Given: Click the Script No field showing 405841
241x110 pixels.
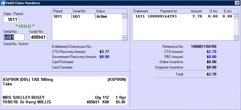Looking at the screenshot, I should coord(38,37).
